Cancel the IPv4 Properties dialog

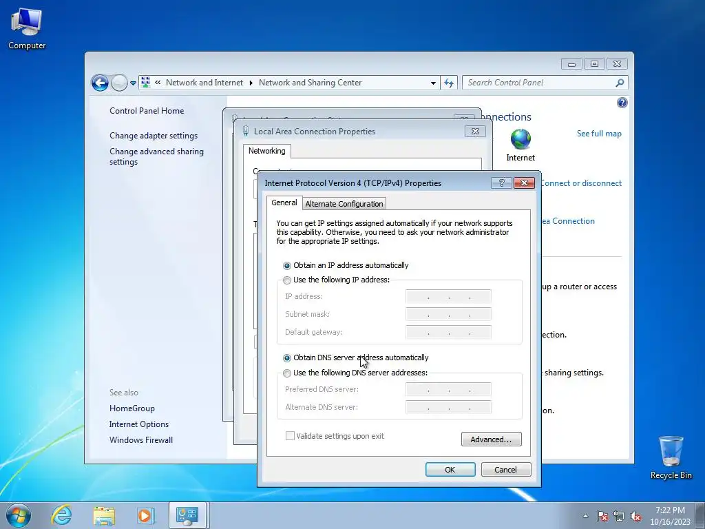(506, 470)
